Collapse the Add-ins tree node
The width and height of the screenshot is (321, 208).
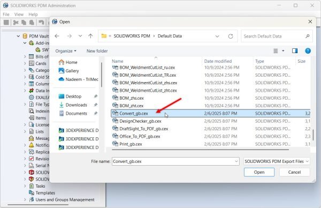25,43
